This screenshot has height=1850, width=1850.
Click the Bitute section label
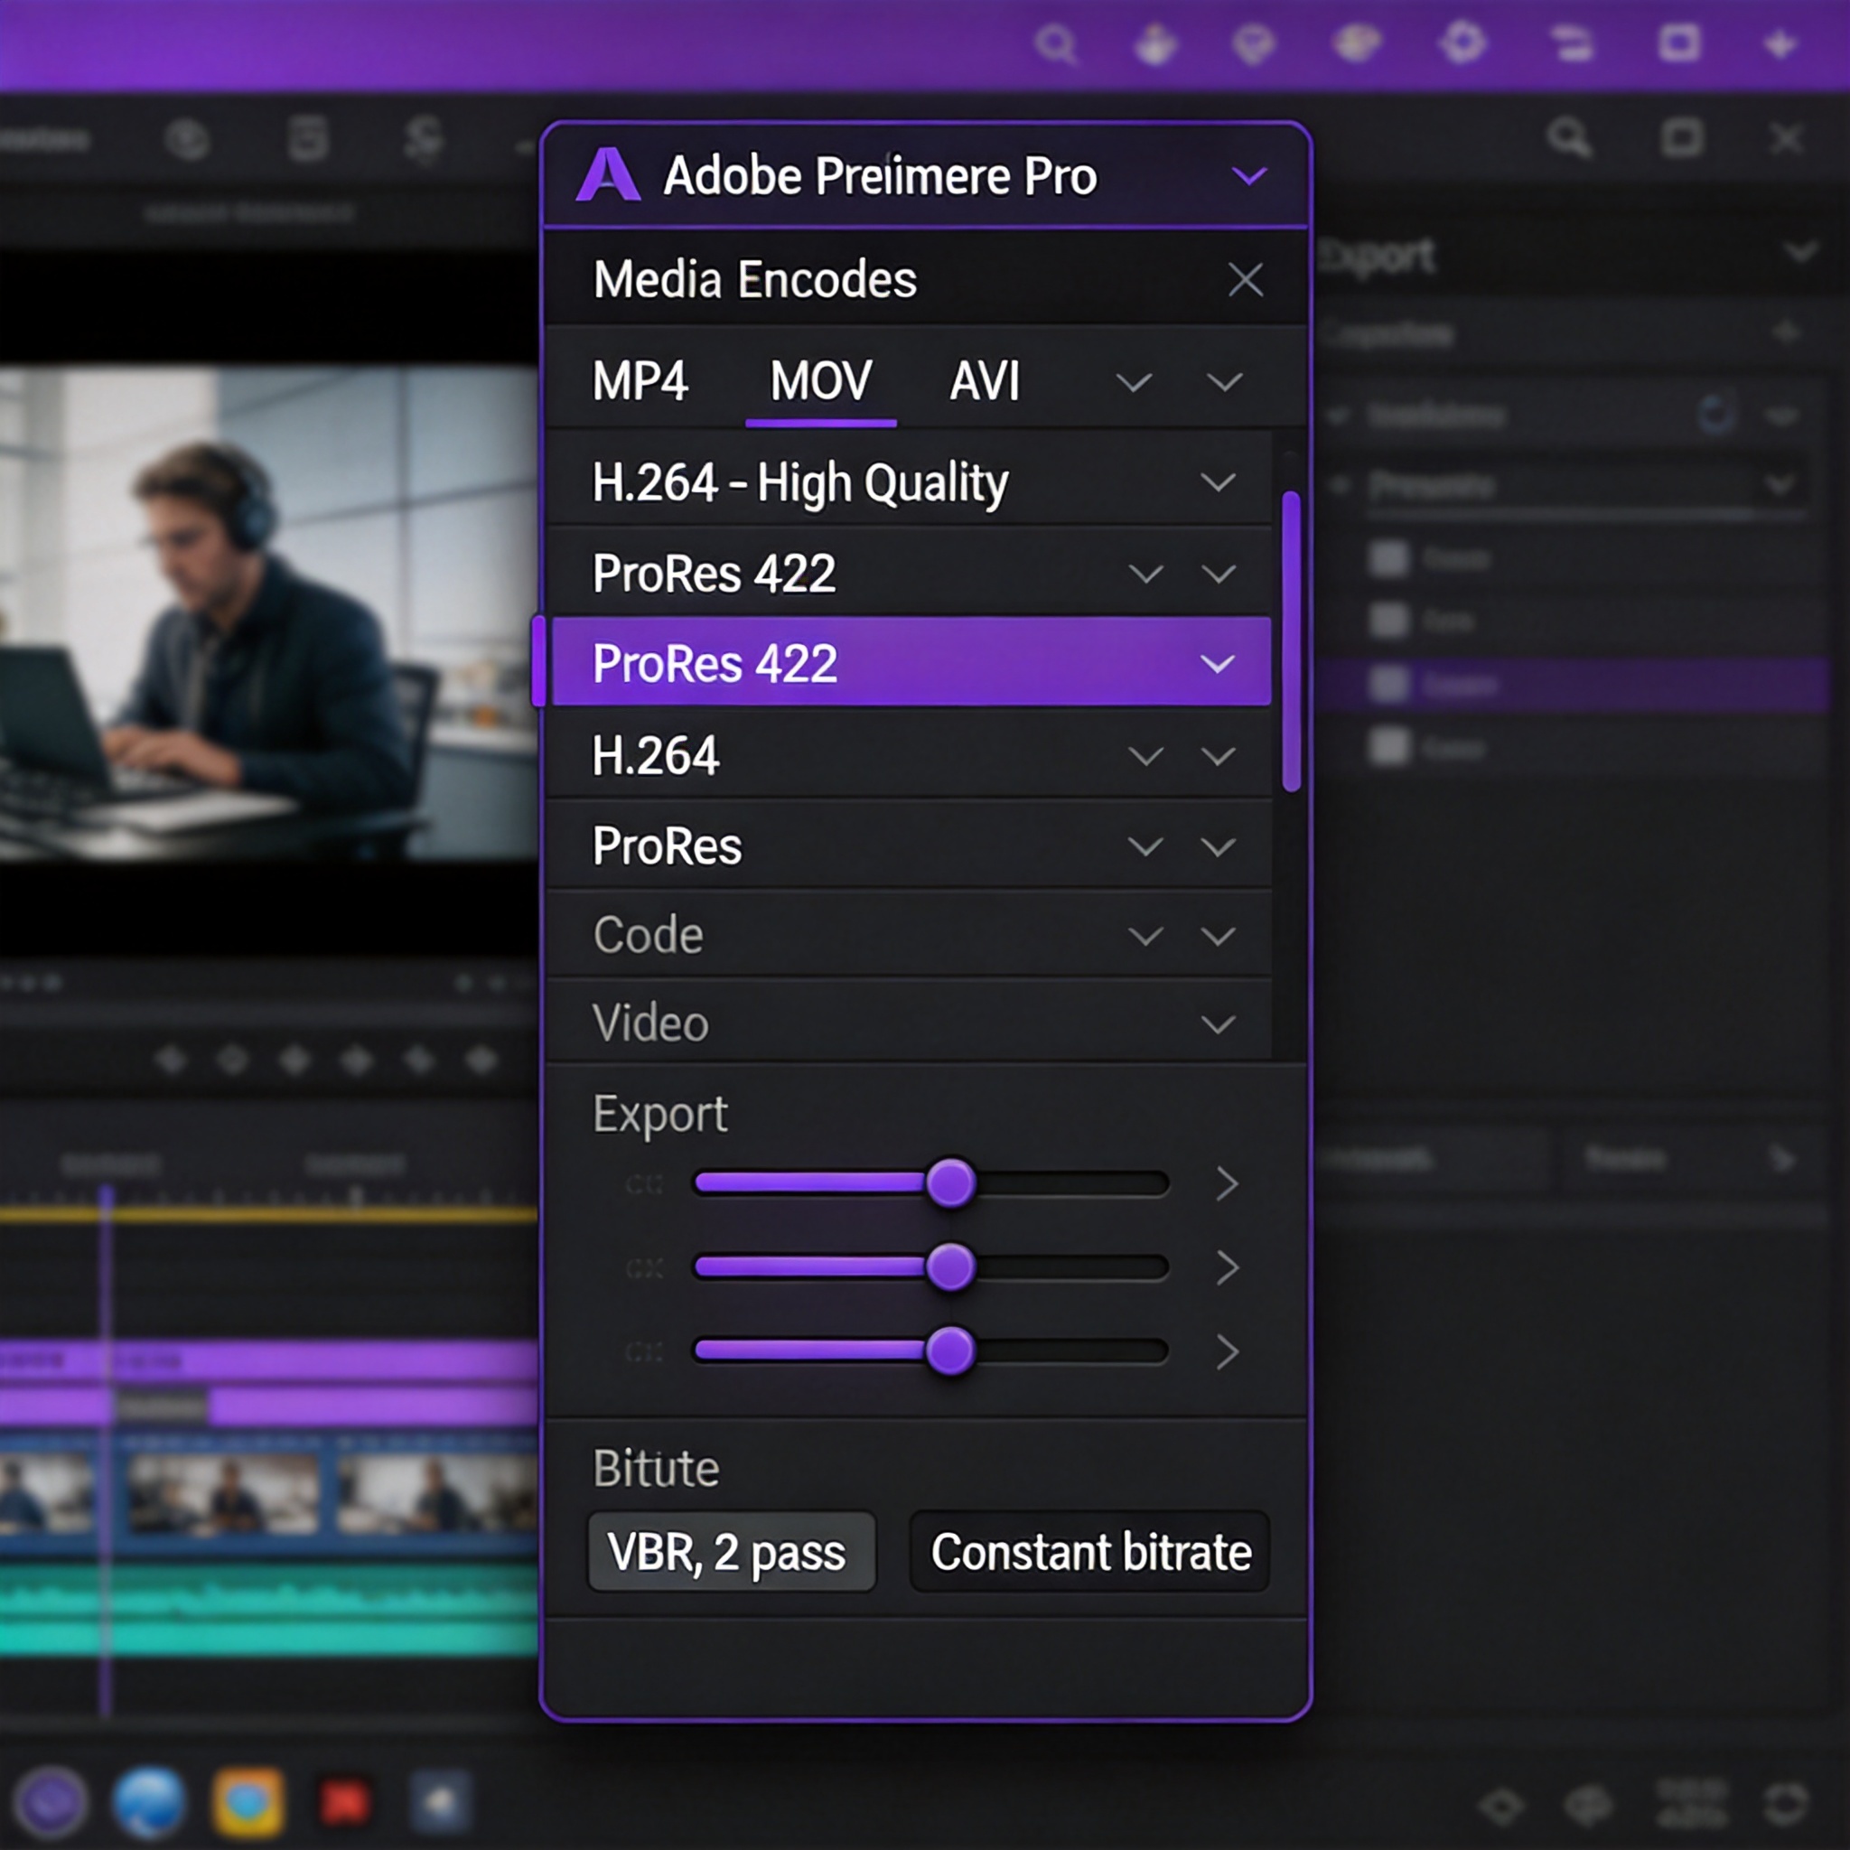(656, 1468)
